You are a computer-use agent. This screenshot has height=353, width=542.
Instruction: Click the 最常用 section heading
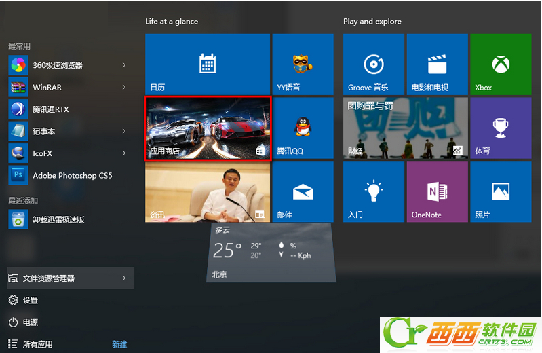tap(20, 46)
